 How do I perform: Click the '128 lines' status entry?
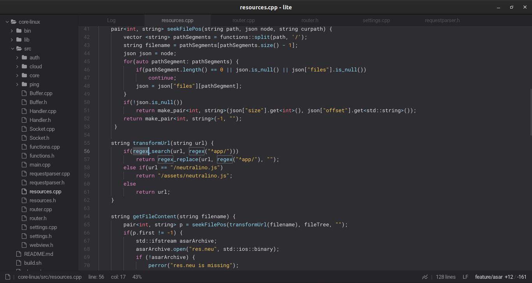[446, 277]
